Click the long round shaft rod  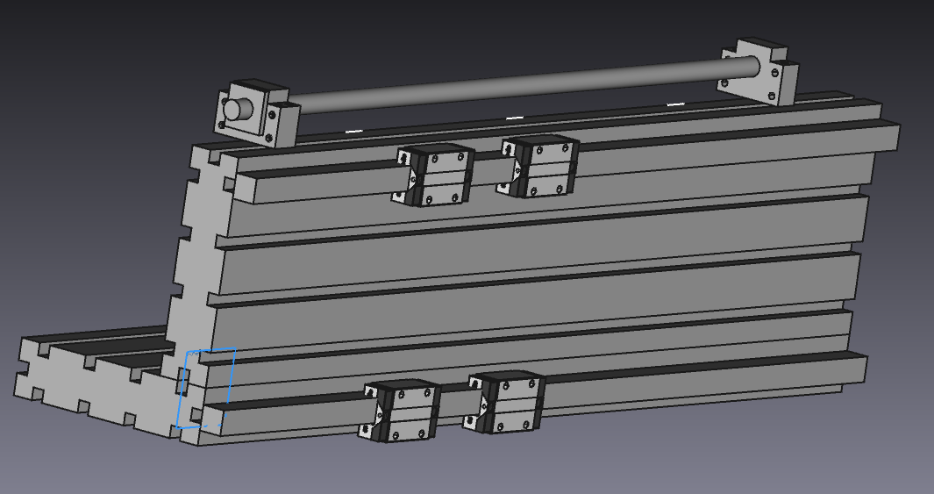click(509, 87)
